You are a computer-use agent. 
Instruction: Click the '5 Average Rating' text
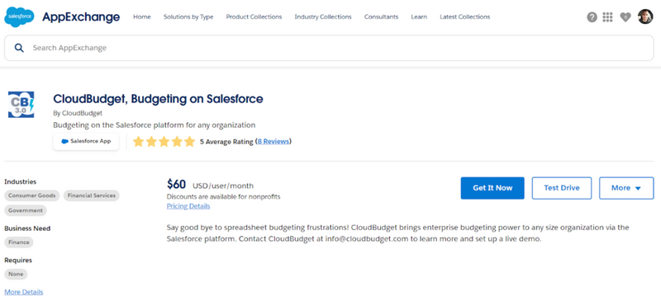[x=226, y=142]
